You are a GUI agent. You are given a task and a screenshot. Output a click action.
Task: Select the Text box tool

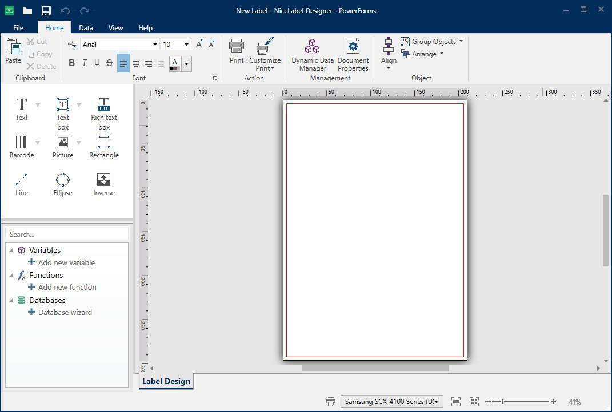[62, 114]
